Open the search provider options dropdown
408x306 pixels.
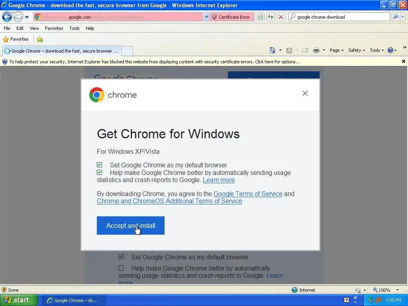[403, 17]
